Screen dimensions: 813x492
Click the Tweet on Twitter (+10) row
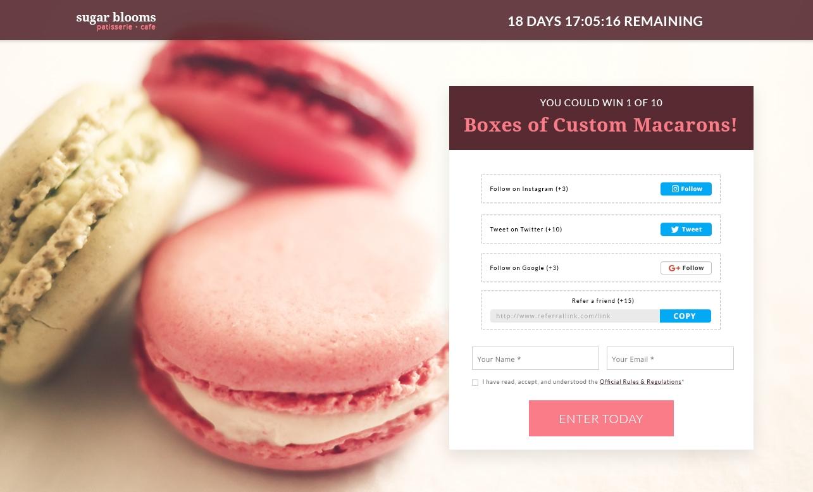601,229
